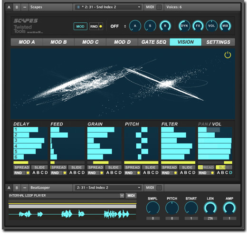Click the A envelope knob
This screenshot has width=247, height=247.
(135, 26)
